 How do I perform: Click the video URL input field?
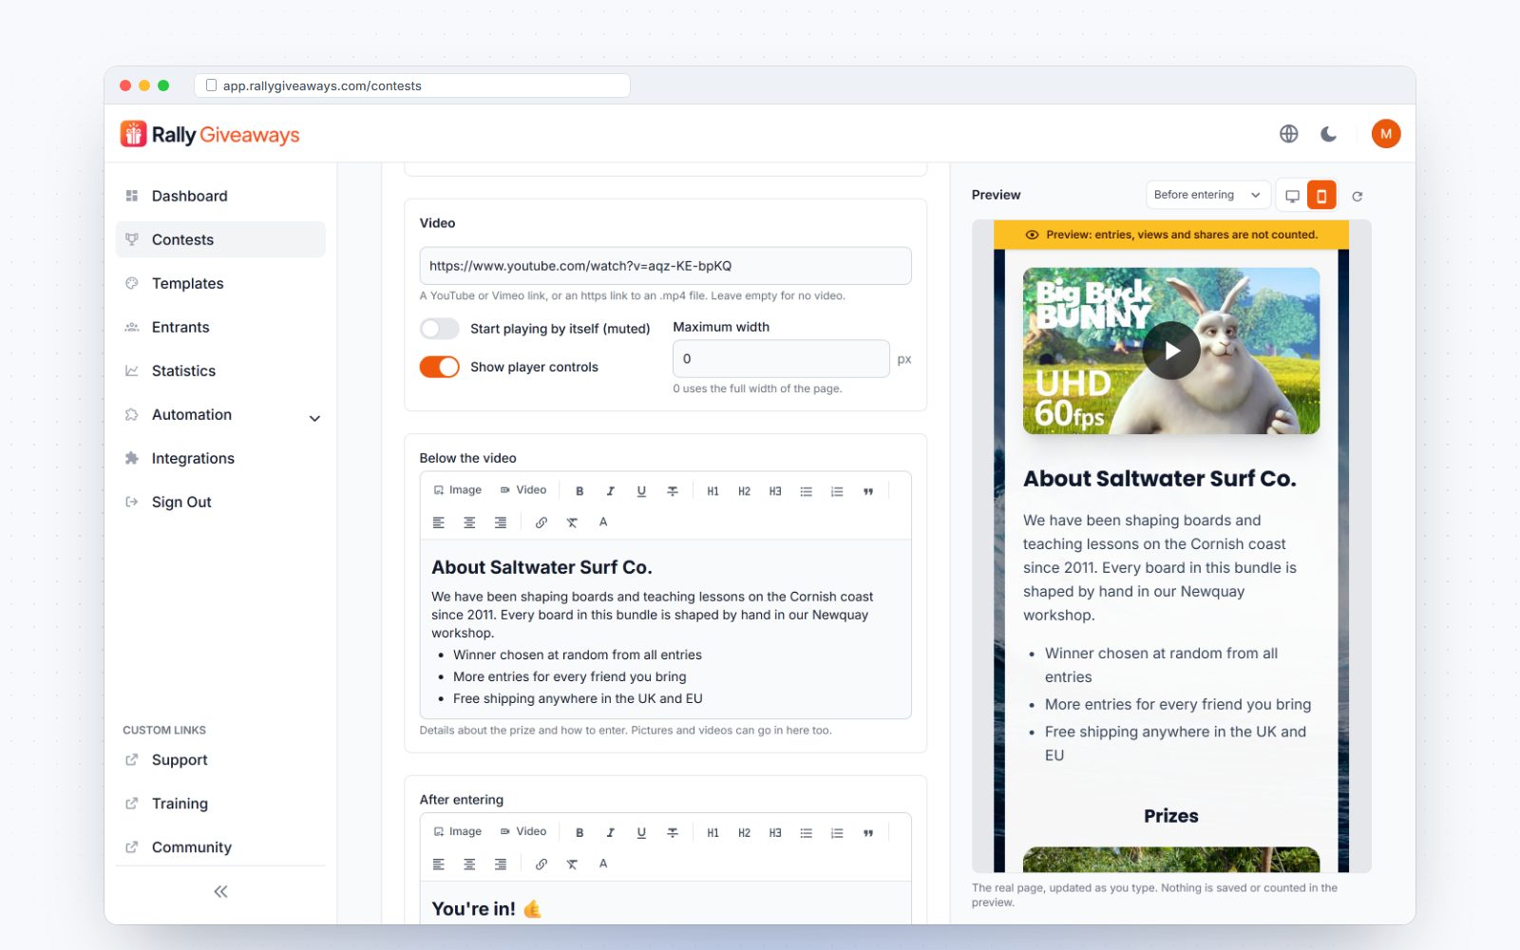665,266
